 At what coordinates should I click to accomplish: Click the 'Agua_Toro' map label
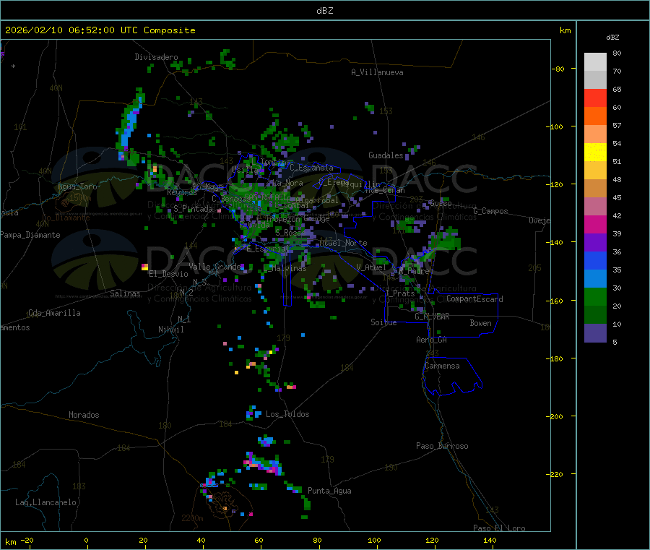coord(77,186)
